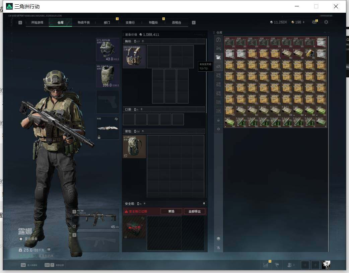The width and height of the screenshot is (349, 273).
Task: Click the lock icon in warehouse sidebar
Action: tap(218, 120)
